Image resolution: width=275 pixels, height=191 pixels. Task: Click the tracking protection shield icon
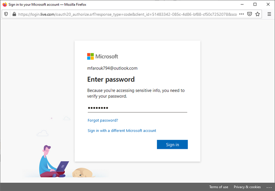6,14
